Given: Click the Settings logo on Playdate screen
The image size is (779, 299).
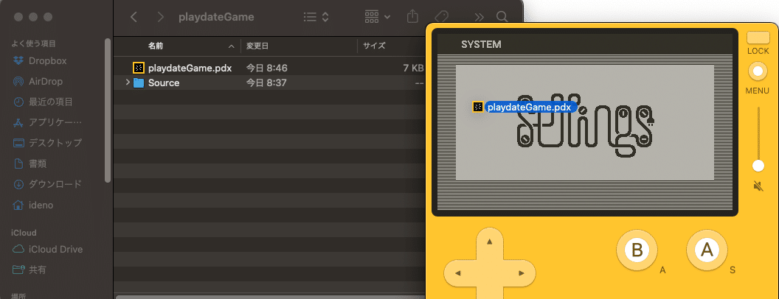Looking at the screenshot, I should [585, 124].
